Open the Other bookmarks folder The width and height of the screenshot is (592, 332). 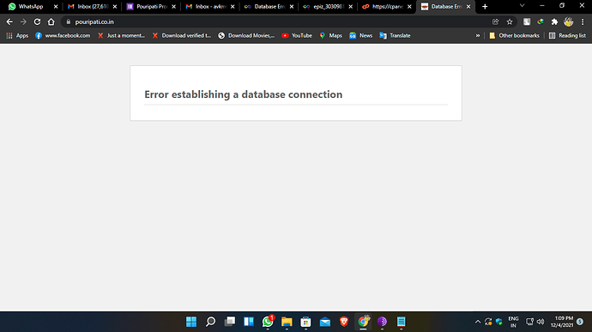[x=514, y=35]
